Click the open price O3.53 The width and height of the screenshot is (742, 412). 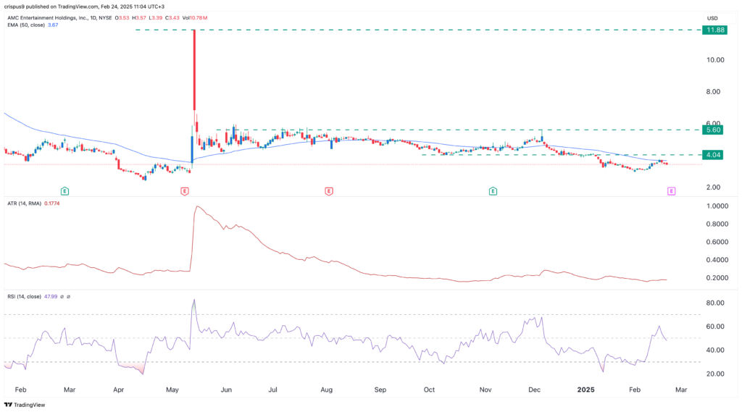point(122,18)
